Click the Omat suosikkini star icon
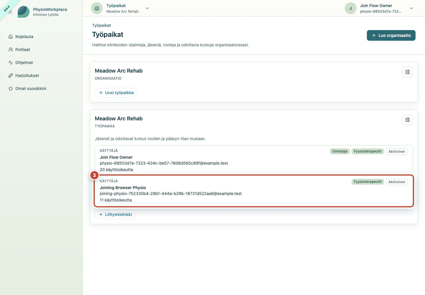The image size is (425, 295). (11, 88)
